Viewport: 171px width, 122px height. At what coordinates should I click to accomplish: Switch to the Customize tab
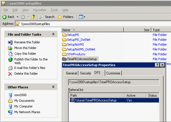pos(113,73)
